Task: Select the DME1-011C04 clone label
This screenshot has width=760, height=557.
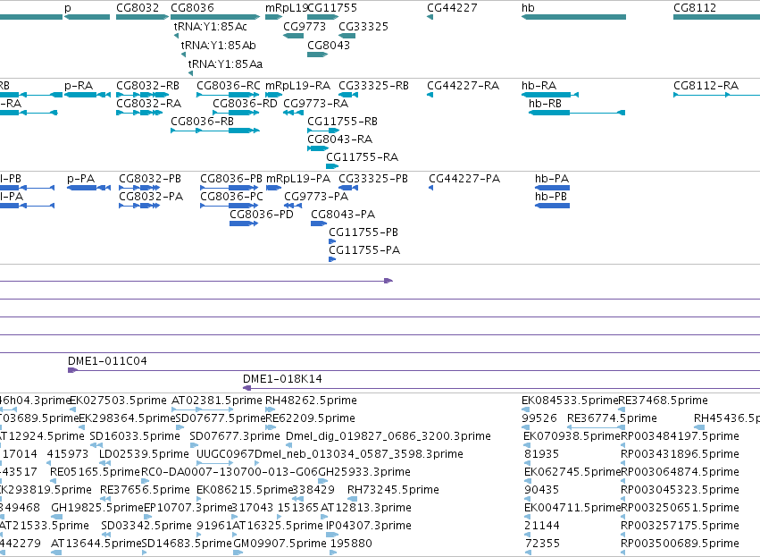Action: (107, 361)
